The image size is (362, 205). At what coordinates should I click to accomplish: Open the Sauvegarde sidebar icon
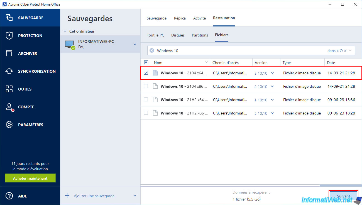(x=9, y=18)
